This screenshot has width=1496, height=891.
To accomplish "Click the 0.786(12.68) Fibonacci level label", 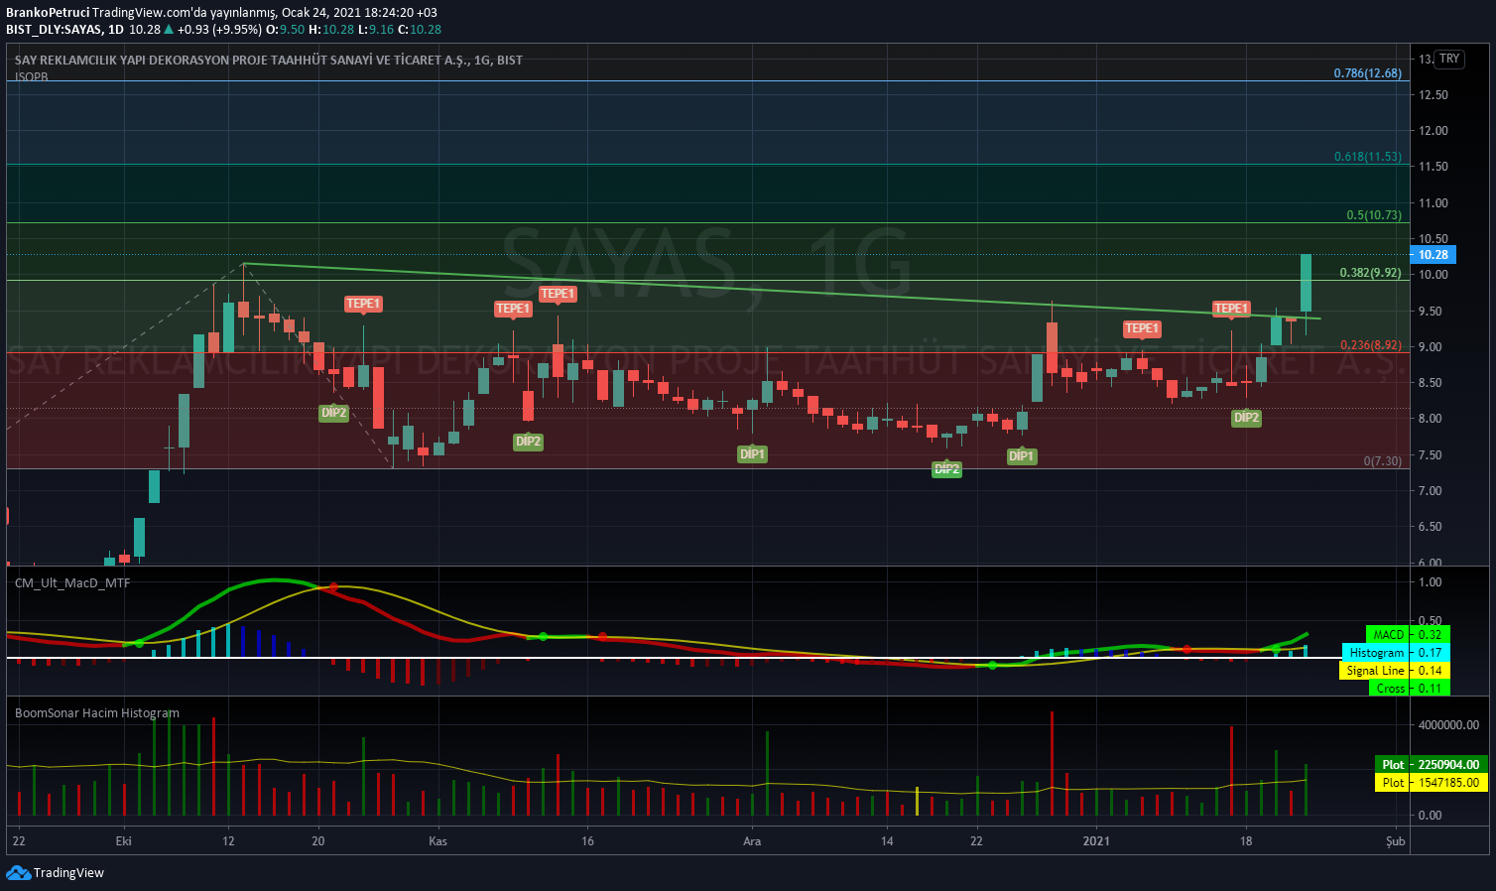I will [x=1368, y=73].
